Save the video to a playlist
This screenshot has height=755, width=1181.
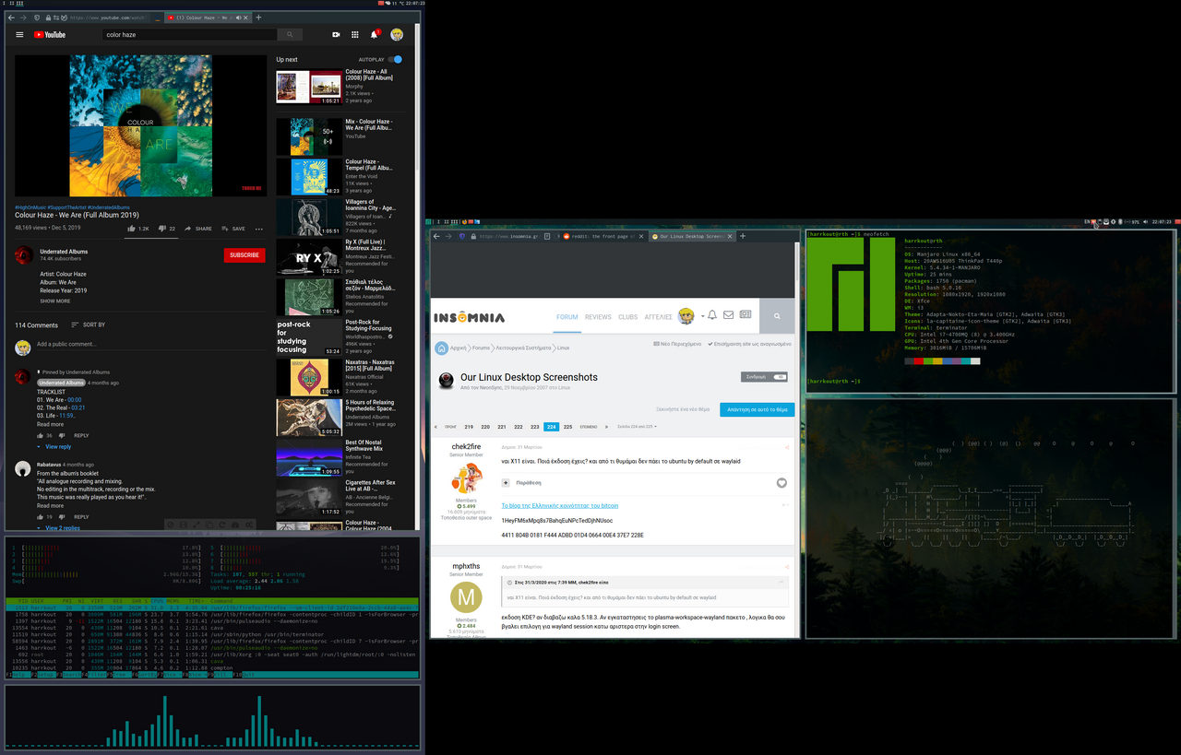click(x=233, y=229)
